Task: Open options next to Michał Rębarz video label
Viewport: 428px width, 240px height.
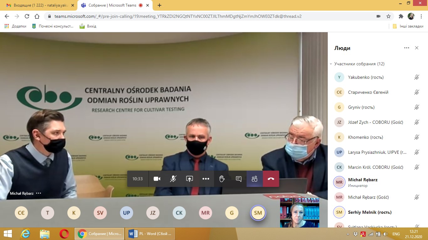Action: click(39, 193)
